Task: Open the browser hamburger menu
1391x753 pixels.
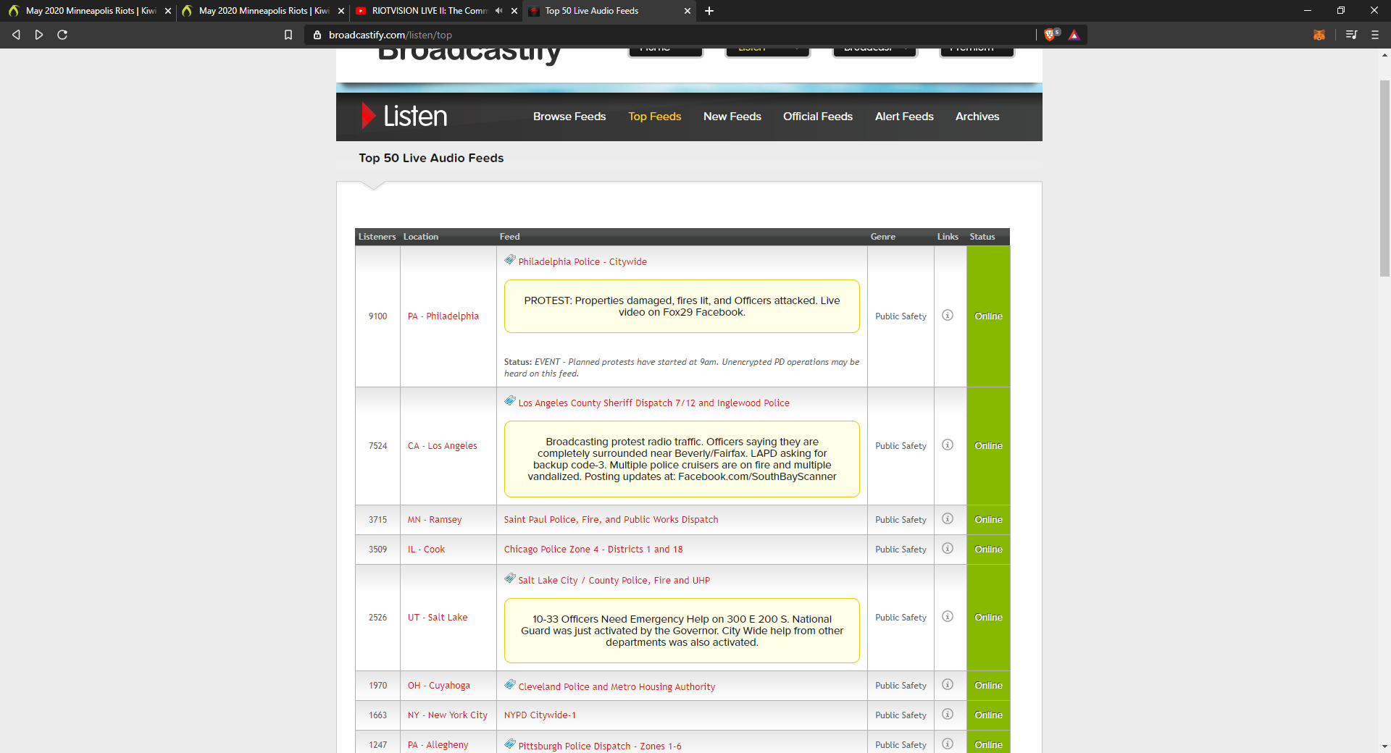Action: pos(1374,35)
